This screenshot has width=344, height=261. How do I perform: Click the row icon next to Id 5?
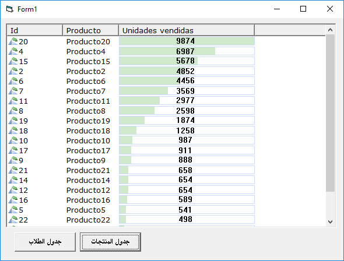tap(13, 210)
